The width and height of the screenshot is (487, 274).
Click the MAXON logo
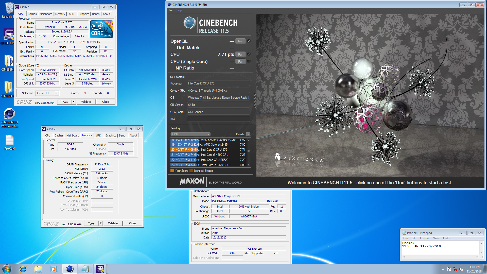(192, 181)
